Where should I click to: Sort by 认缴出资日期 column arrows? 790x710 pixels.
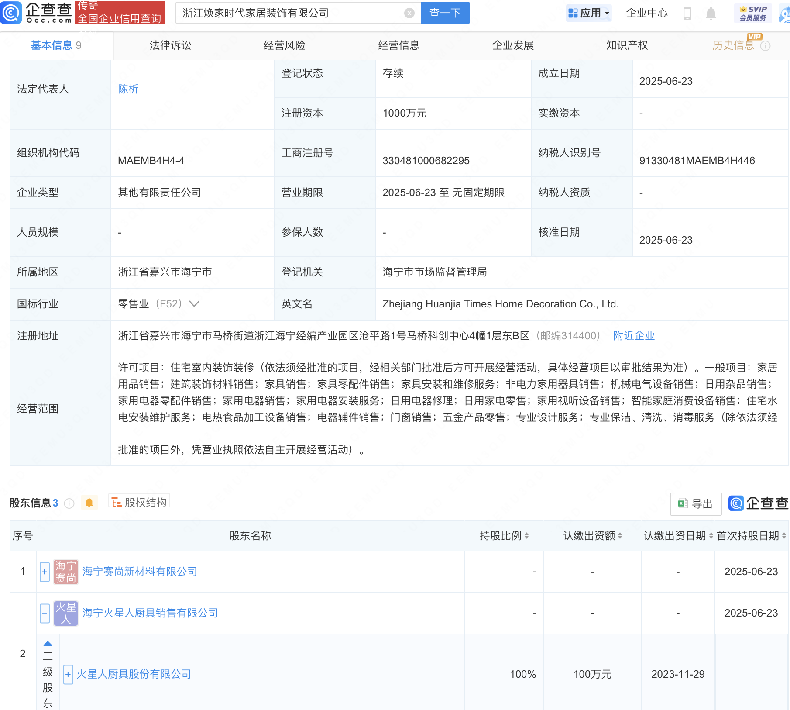pyautogui.click(x=711, y=536)
